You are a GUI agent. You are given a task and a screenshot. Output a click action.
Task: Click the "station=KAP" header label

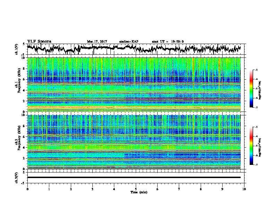(129, 42)
